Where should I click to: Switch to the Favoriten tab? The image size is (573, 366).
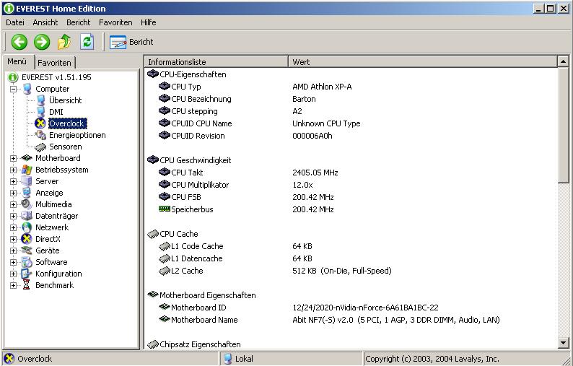pyautogui.click(x=54, y=63)
